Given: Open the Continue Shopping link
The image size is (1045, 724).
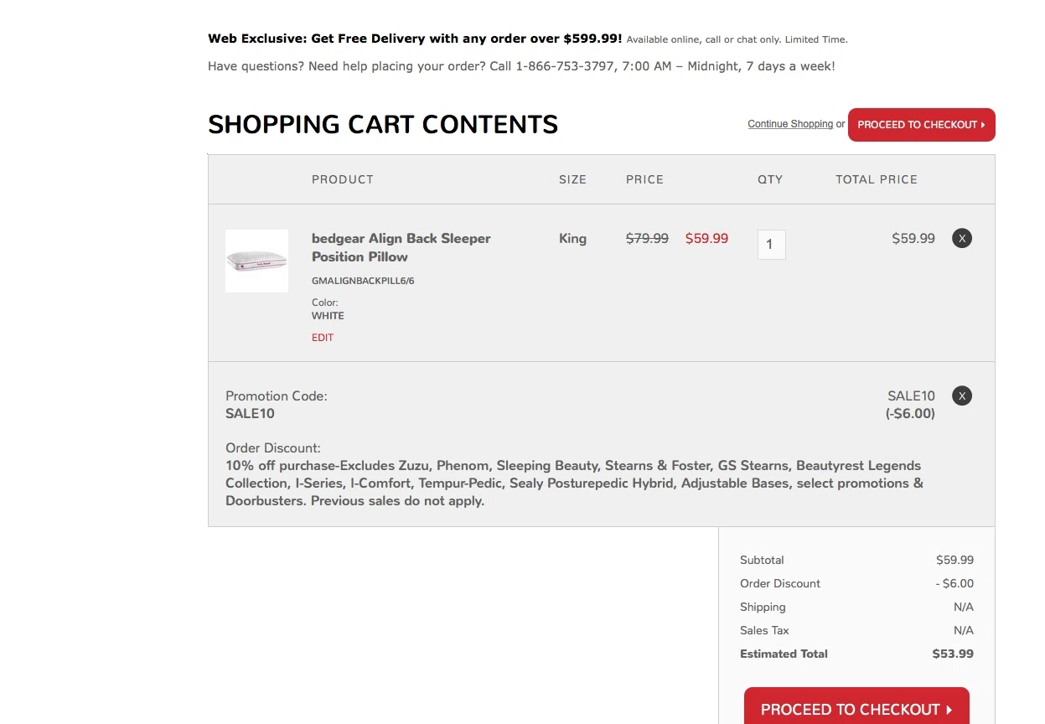Looking at the screenshot, I should coord(790,124).
